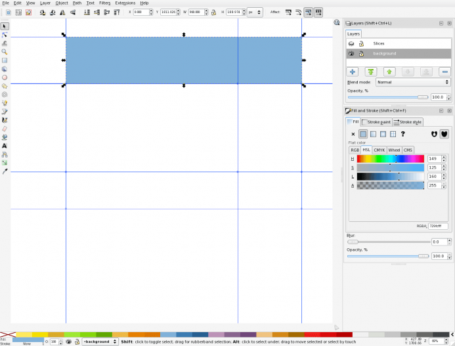This screenshot has height=346, width=455.
Task: Expand color palette menu arrow
Action: [452, 335]
